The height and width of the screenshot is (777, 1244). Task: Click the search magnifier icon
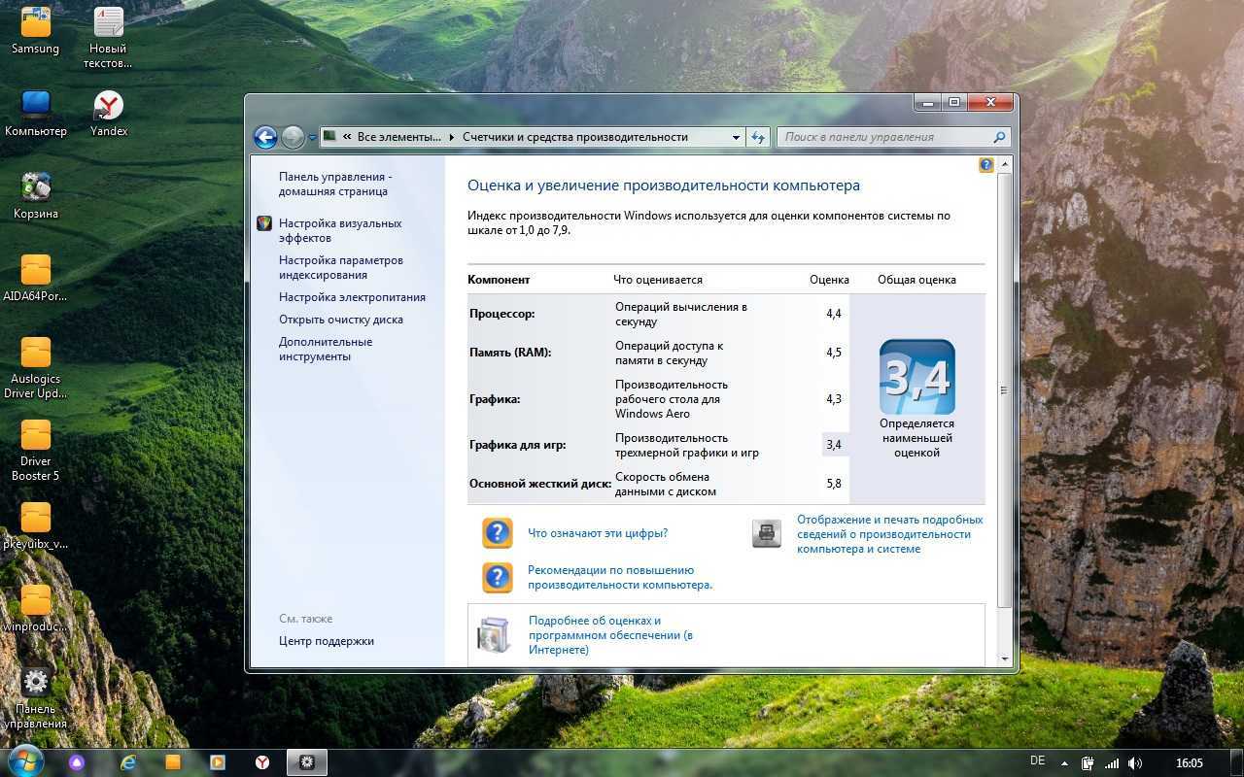pyautogui.click(x=999, y=137)
